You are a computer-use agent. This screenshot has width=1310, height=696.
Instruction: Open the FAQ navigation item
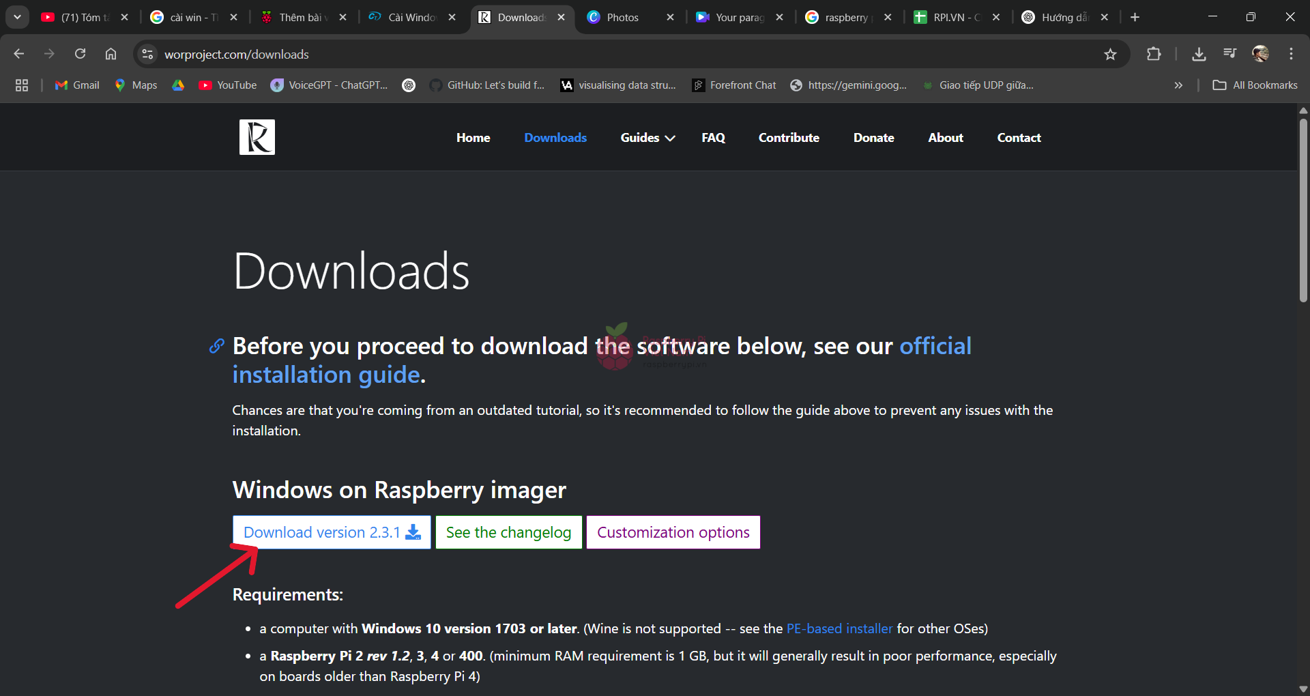(x=713, y=138)
